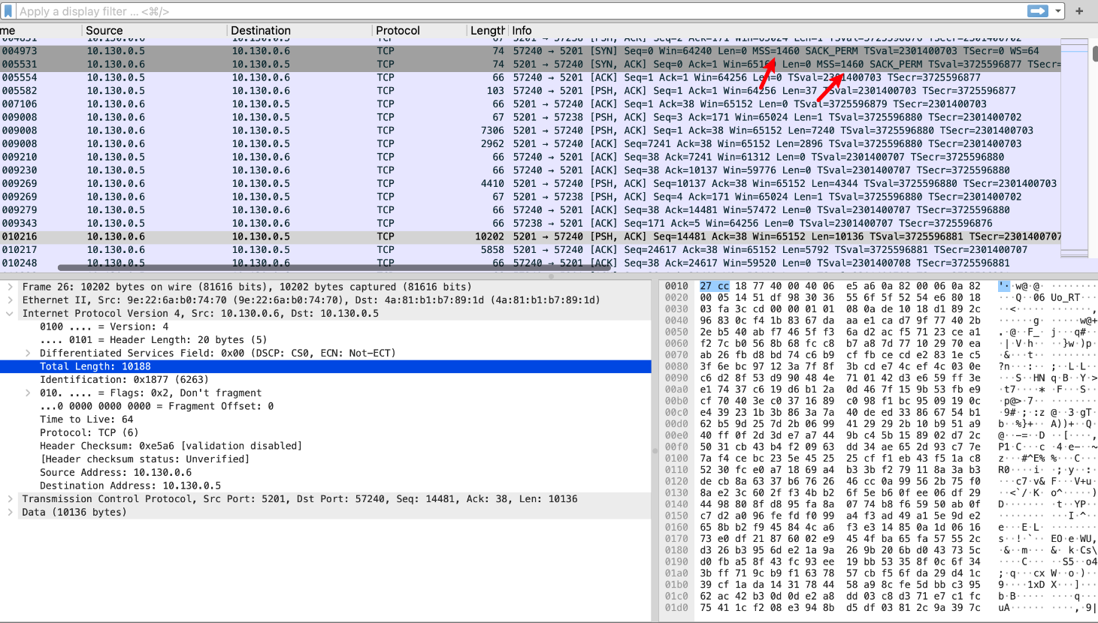Sort packets by the Source column header

154,31
